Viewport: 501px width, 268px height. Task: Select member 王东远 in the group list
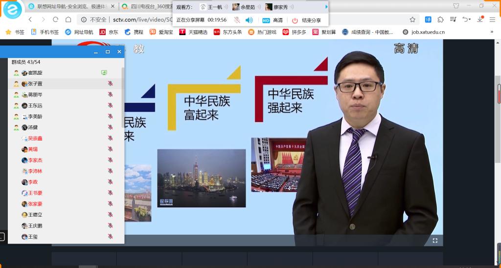click(x=35, y=105)
